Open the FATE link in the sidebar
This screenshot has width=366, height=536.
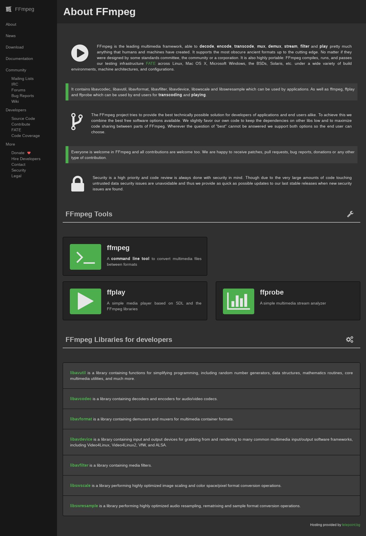(16, 130)
